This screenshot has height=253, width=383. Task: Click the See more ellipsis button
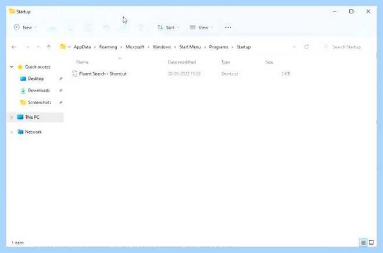click(x=228, y=27)
